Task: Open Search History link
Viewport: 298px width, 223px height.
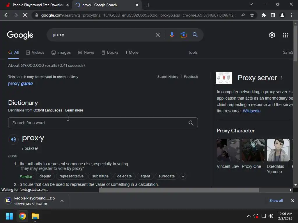Action: coord(168,77)
